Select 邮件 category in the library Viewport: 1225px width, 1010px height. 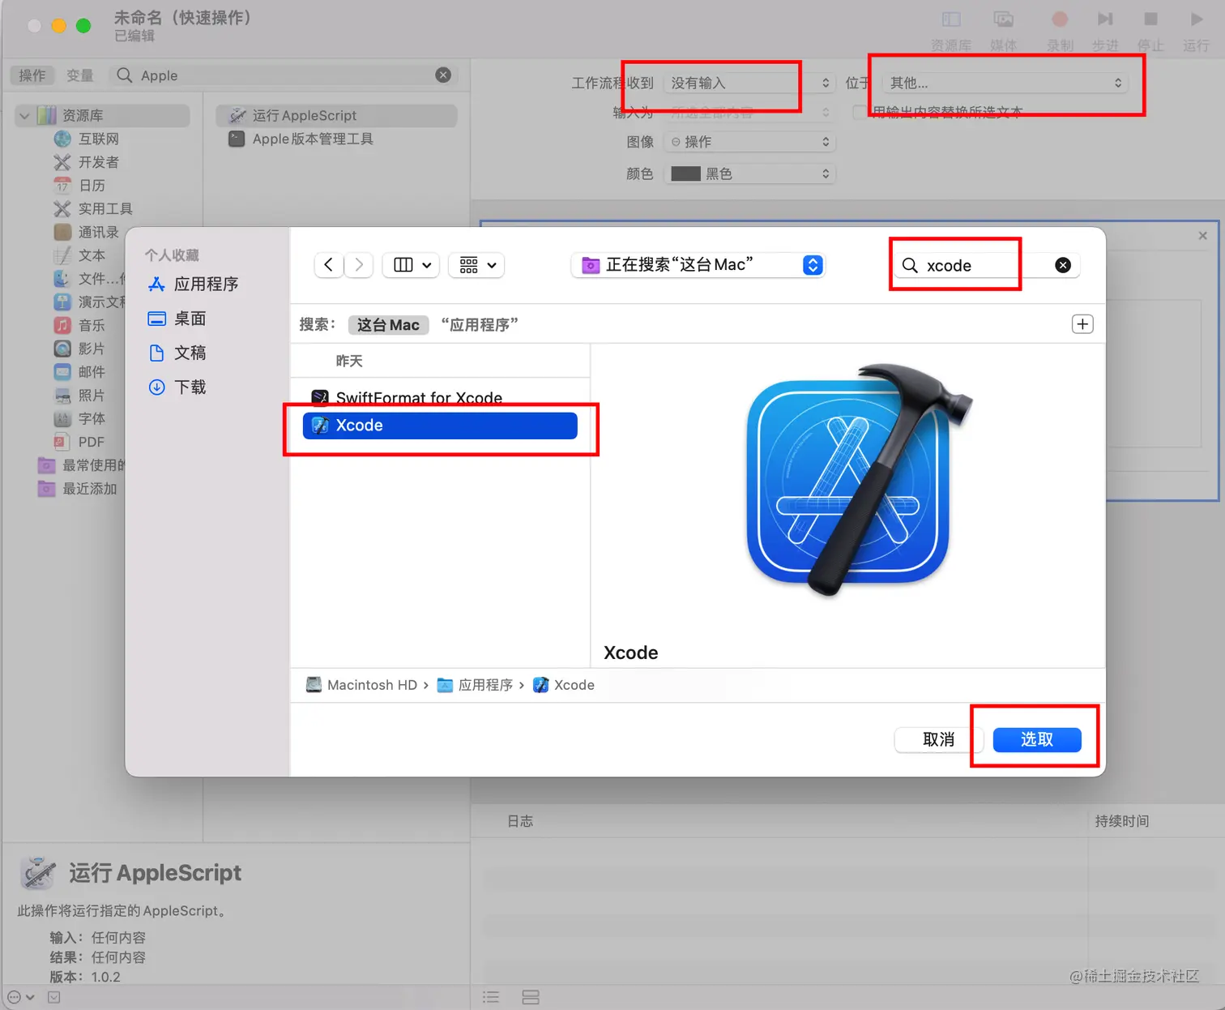tap(80, 372)
